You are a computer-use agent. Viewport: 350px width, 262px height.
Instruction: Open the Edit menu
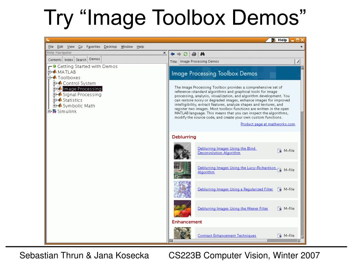pyautogui.click(x=60, y=46)
